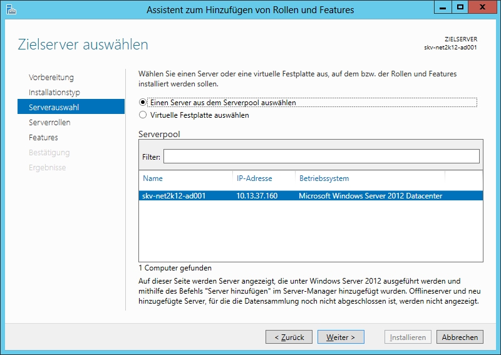
Task: Cancel the wizard via Abbrechen
Action: point(460,337)
